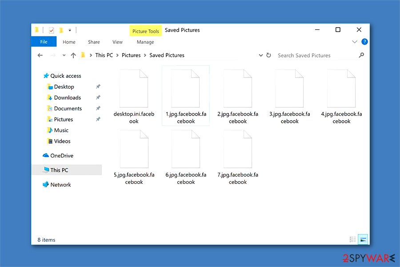The height and width of the screenshot is (267, 400).
Task: Minimize the Saved Pictures window
Action: point(317,30)
